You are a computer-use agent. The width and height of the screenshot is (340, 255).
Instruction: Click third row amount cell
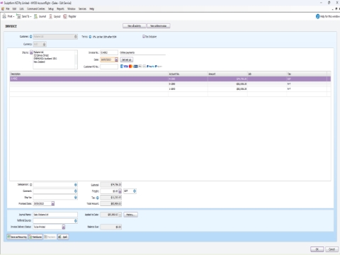point(227,89)
